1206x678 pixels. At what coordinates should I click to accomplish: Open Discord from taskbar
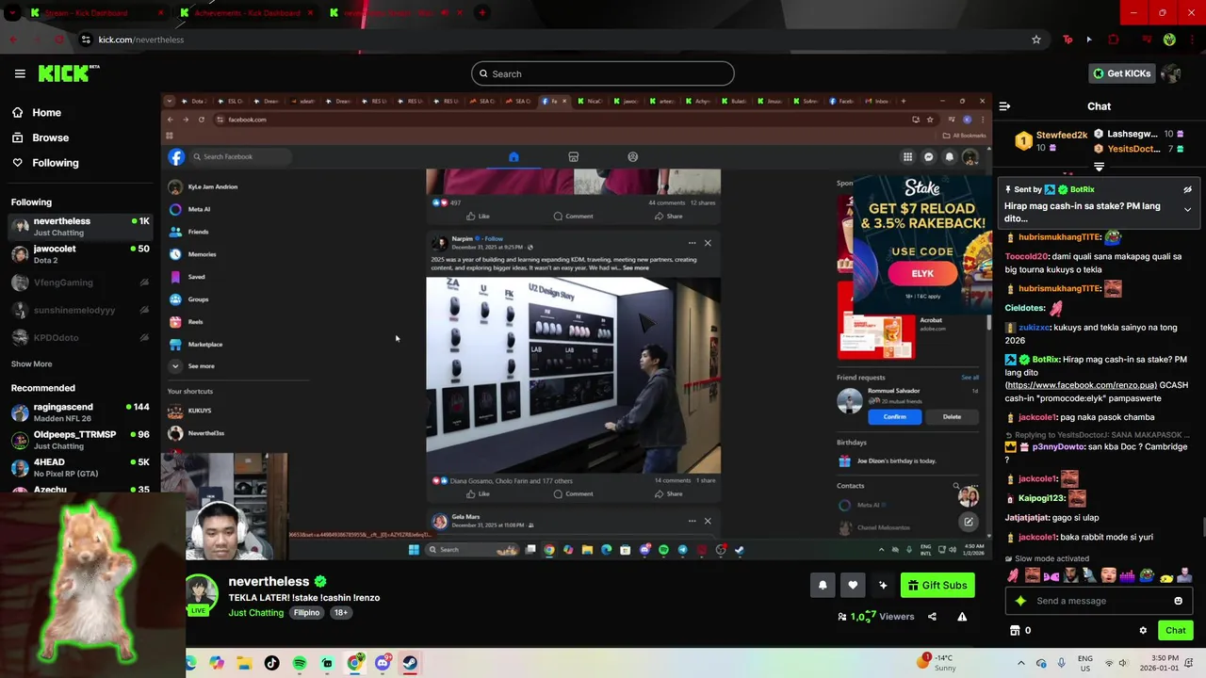coord(382,663)
